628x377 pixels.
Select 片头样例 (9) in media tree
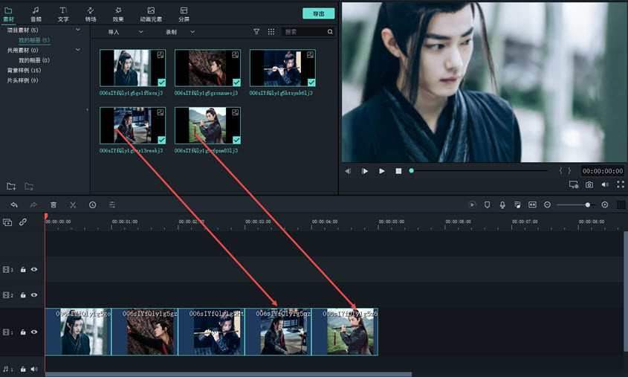coord(22,80)
